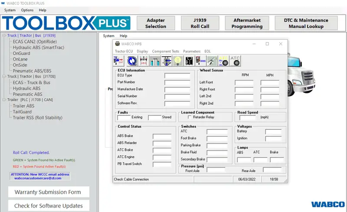Click the yellow light bulb lamp icon
The image size is (347, 212).
178,61
